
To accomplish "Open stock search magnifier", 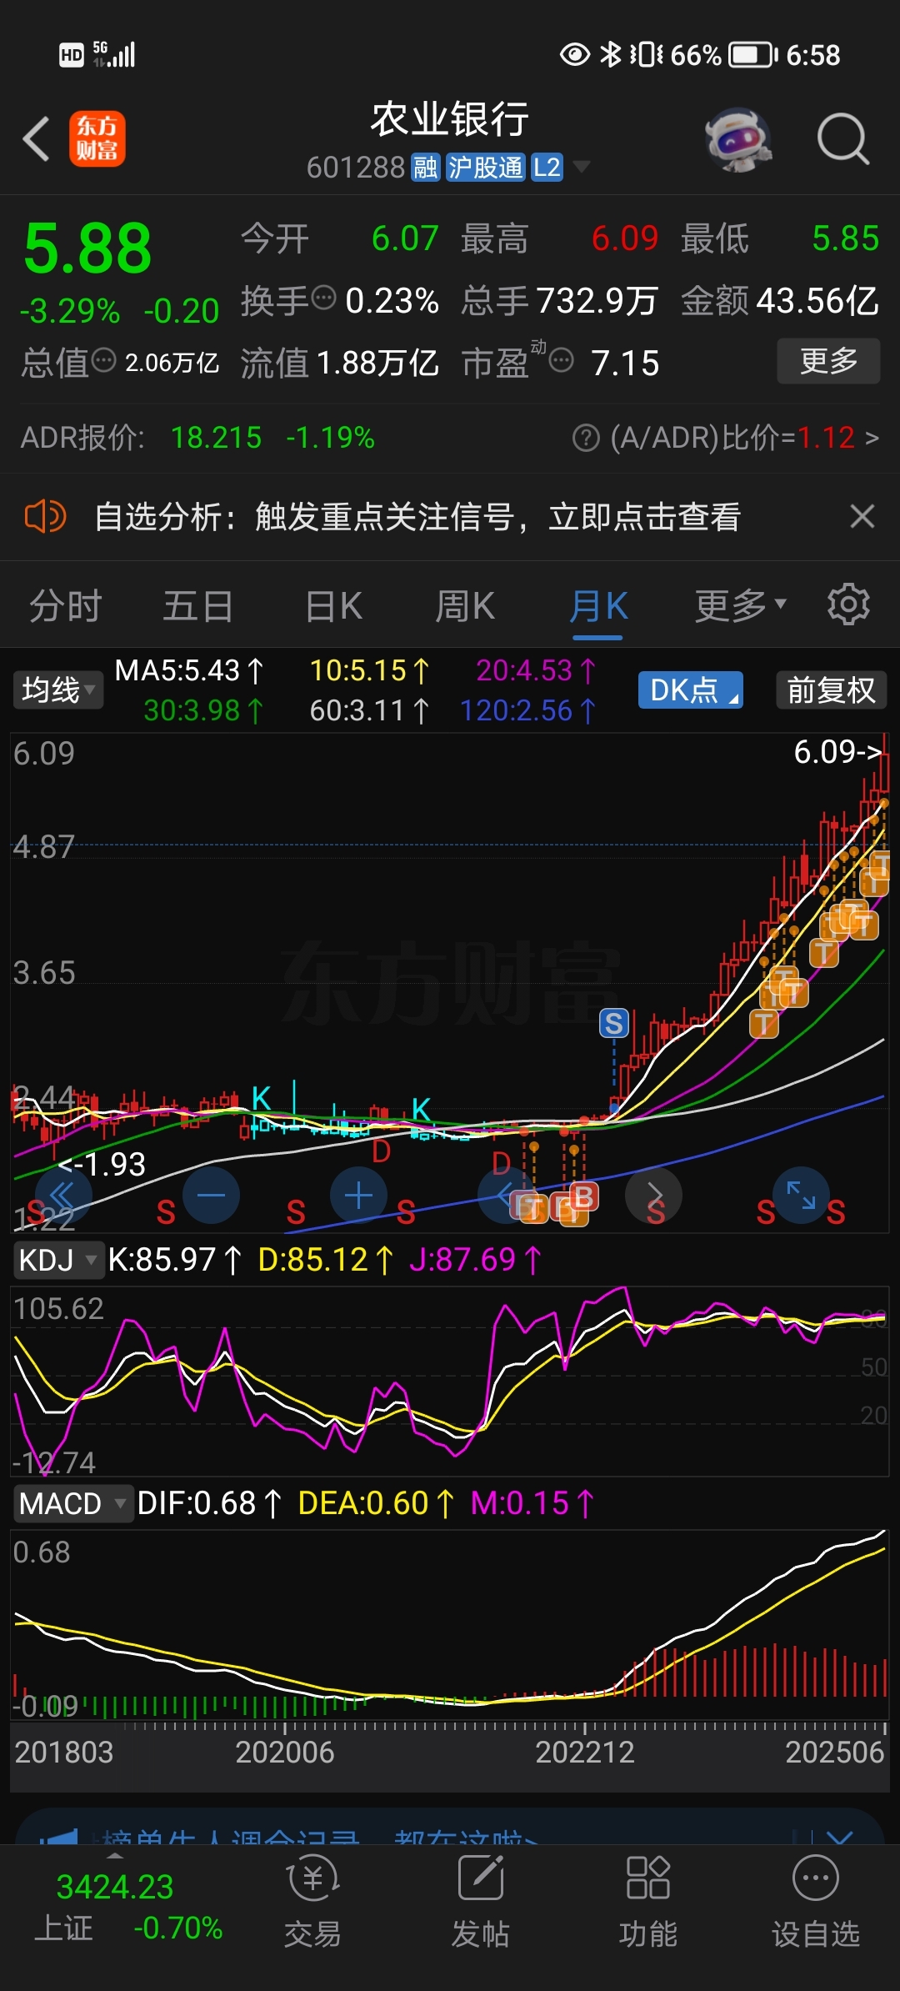I will [x=842, y=139].
